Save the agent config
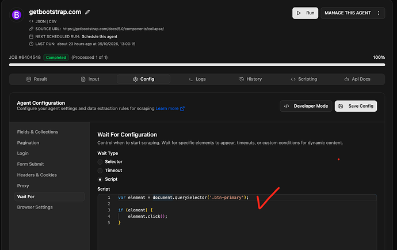The height and width of the screenshot is (250, 397). [356, 106]
